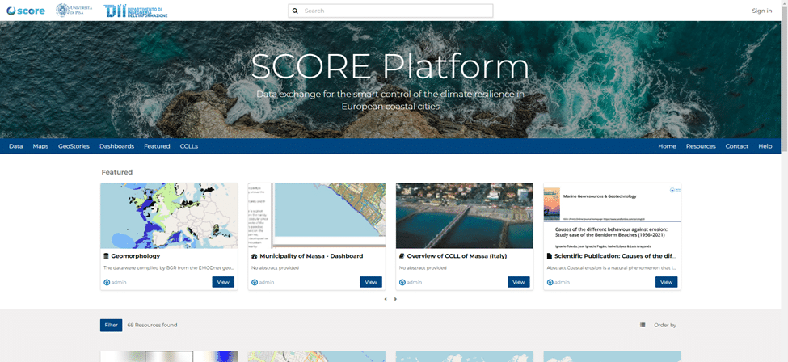This screenshot has width=788, height=362.
Task: Click the SCORE logo in header
Action: click(x=25, y=11)
